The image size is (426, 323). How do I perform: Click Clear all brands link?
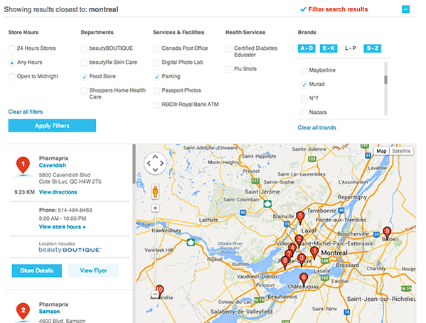316,127
